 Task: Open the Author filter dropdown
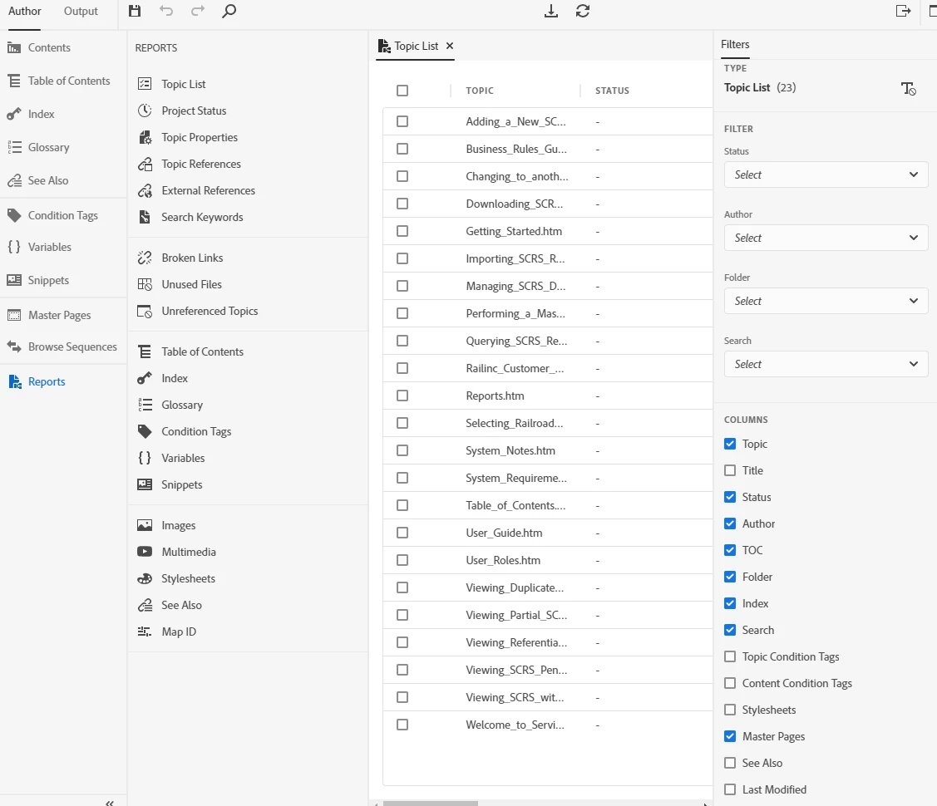[826, 238]
